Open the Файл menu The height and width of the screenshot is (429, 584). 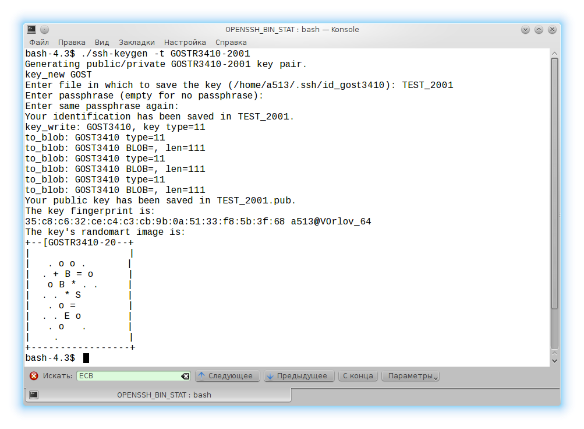pyautogui.click(x=39, y=42)
